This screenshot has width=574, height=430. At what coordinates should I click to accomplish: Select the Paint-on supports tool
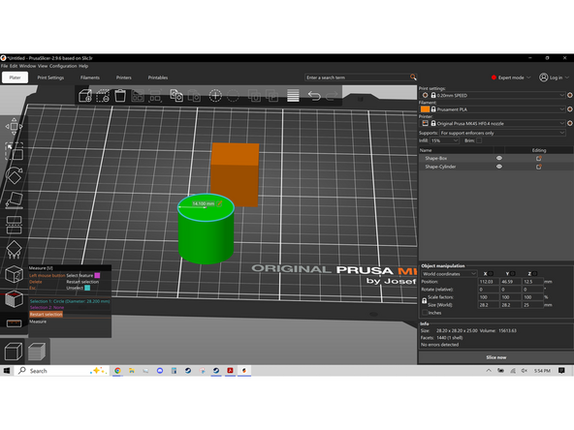pyautogui.click(x=14, y=250)
